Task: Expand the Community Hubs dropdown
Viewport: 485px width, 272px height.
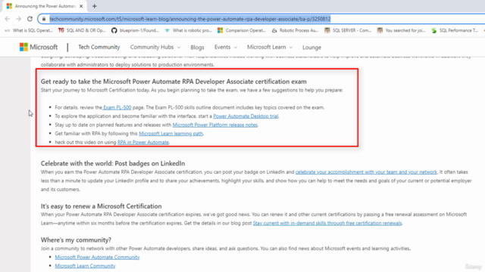Action: (155, 47)
